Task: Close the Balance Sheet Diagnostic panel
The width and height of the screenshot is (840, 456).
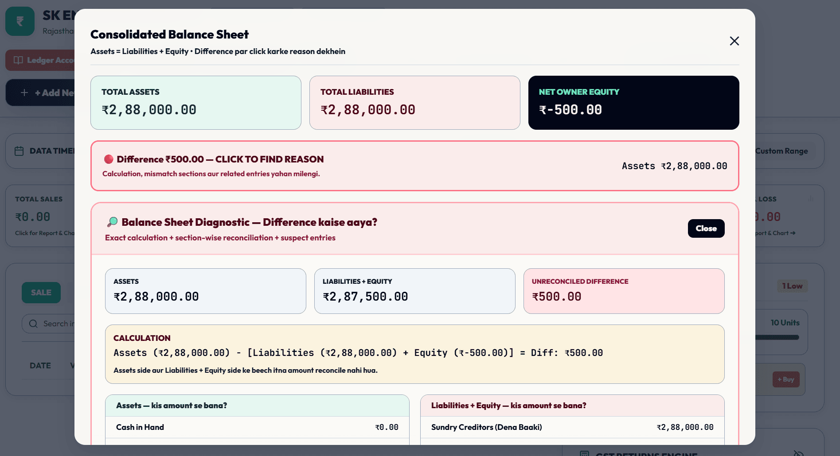Action: [706, 228]
